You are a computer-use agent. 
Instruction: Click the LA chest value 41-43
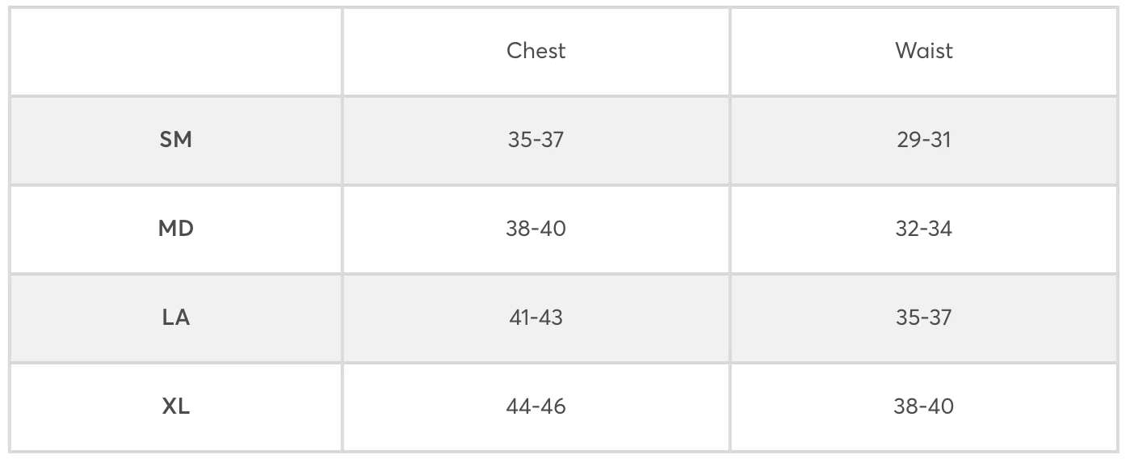[x=536, y=318]
